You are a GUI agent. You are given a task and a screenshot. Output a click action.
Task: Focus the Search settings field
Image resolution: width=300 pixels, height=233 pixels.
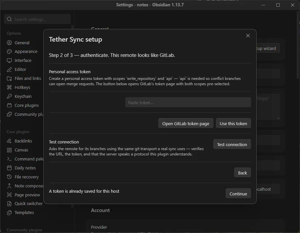pyautogui.click(x=37, y=19)
